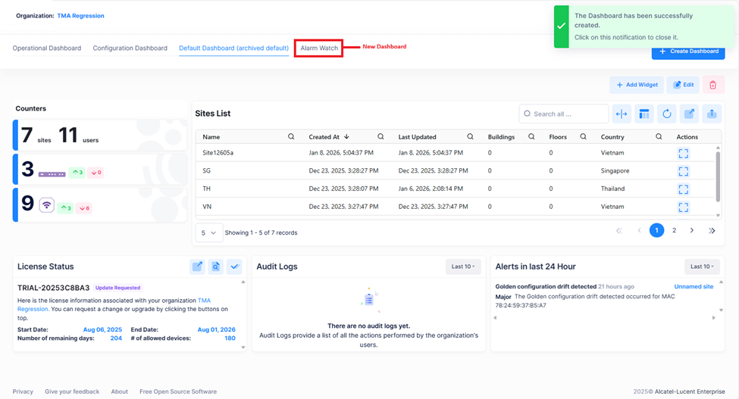
Task: Switch to the Alarm Watch tab
Action: pos(319,48)
